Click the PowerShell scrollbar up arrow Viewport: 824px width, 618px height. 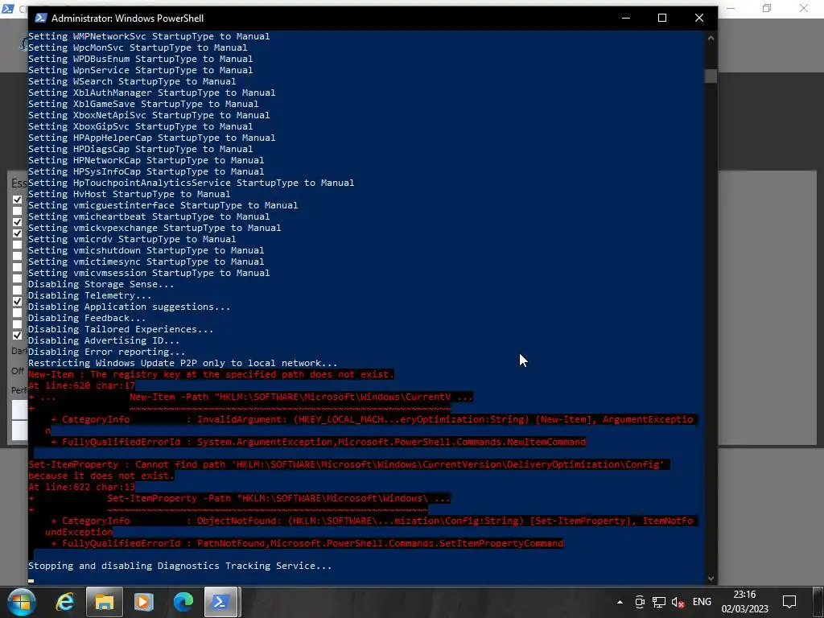click(x=711, y=39)
